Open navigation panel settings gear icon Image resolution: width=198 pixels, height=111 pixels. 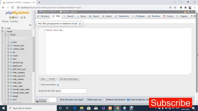[22, 17]
